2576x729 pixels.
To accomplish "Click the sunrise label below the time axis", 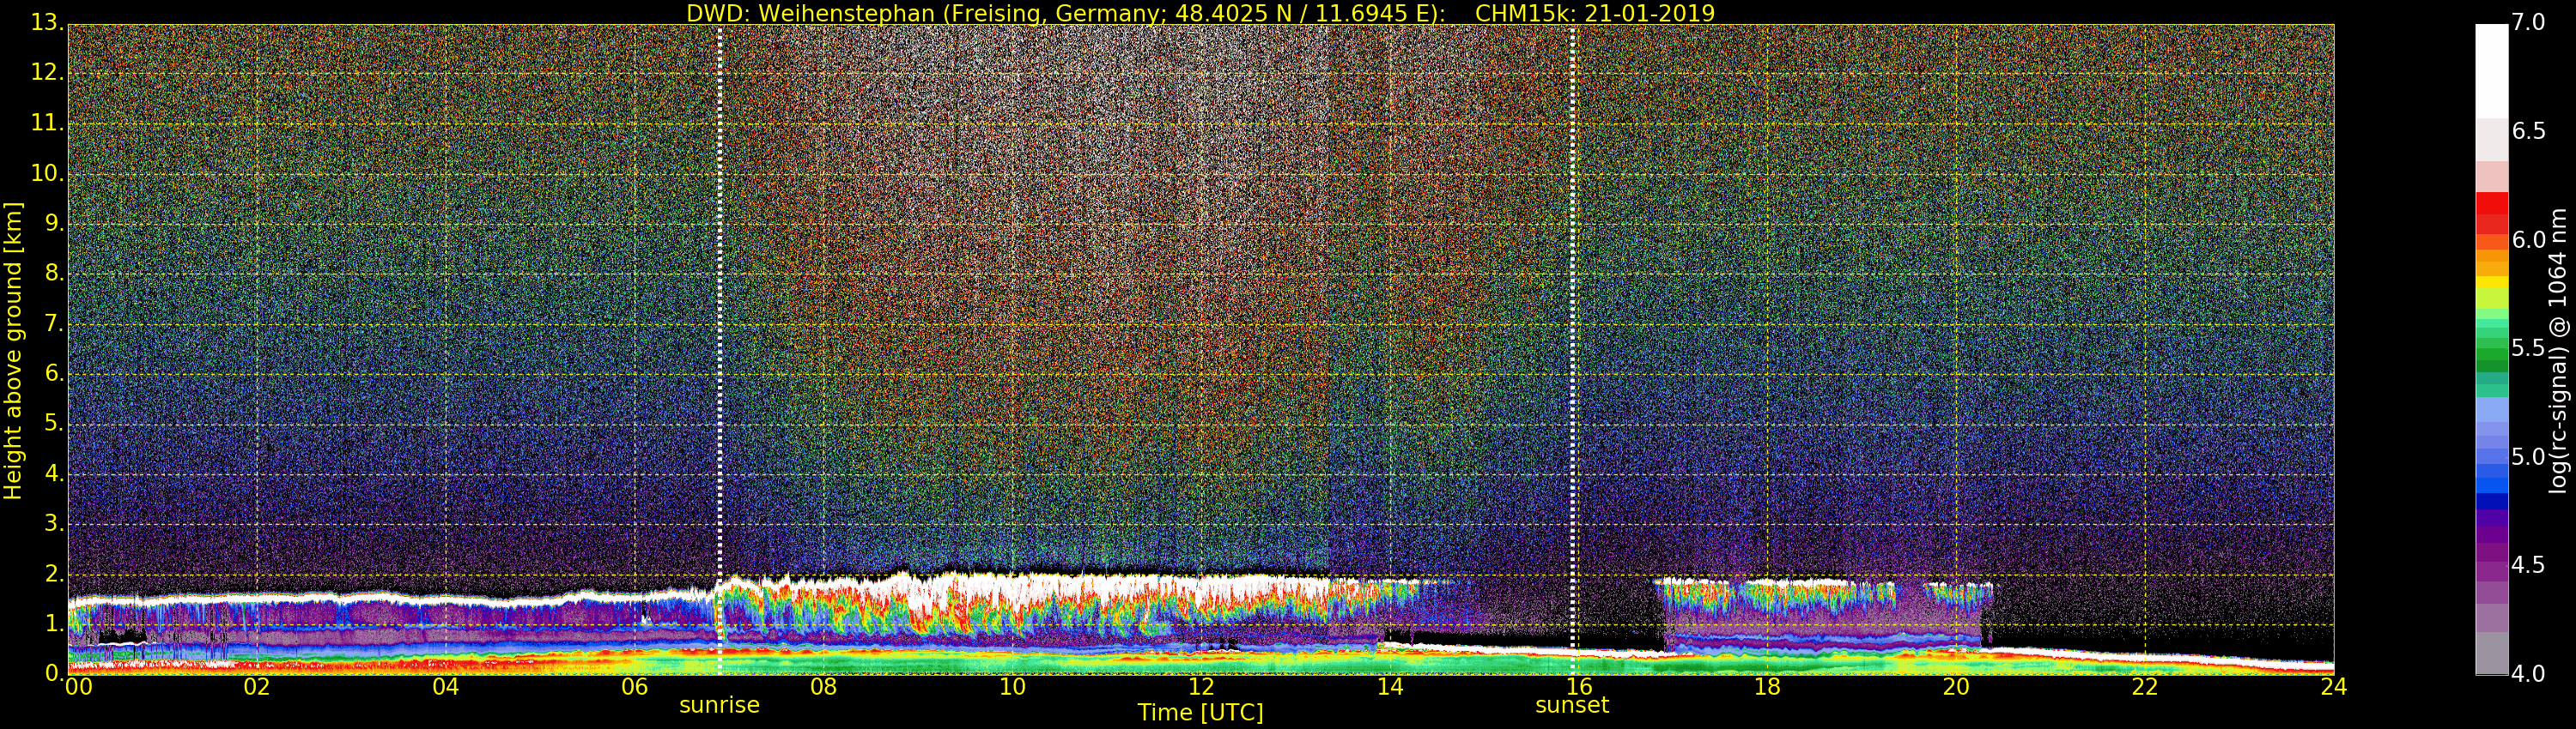I will coord(719,705).
